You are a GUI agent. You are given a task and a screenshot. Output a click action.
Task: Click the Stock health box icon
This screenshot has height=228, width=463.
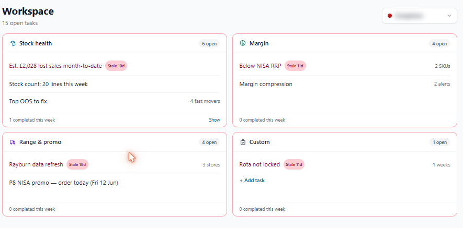(x=13, y=44)
